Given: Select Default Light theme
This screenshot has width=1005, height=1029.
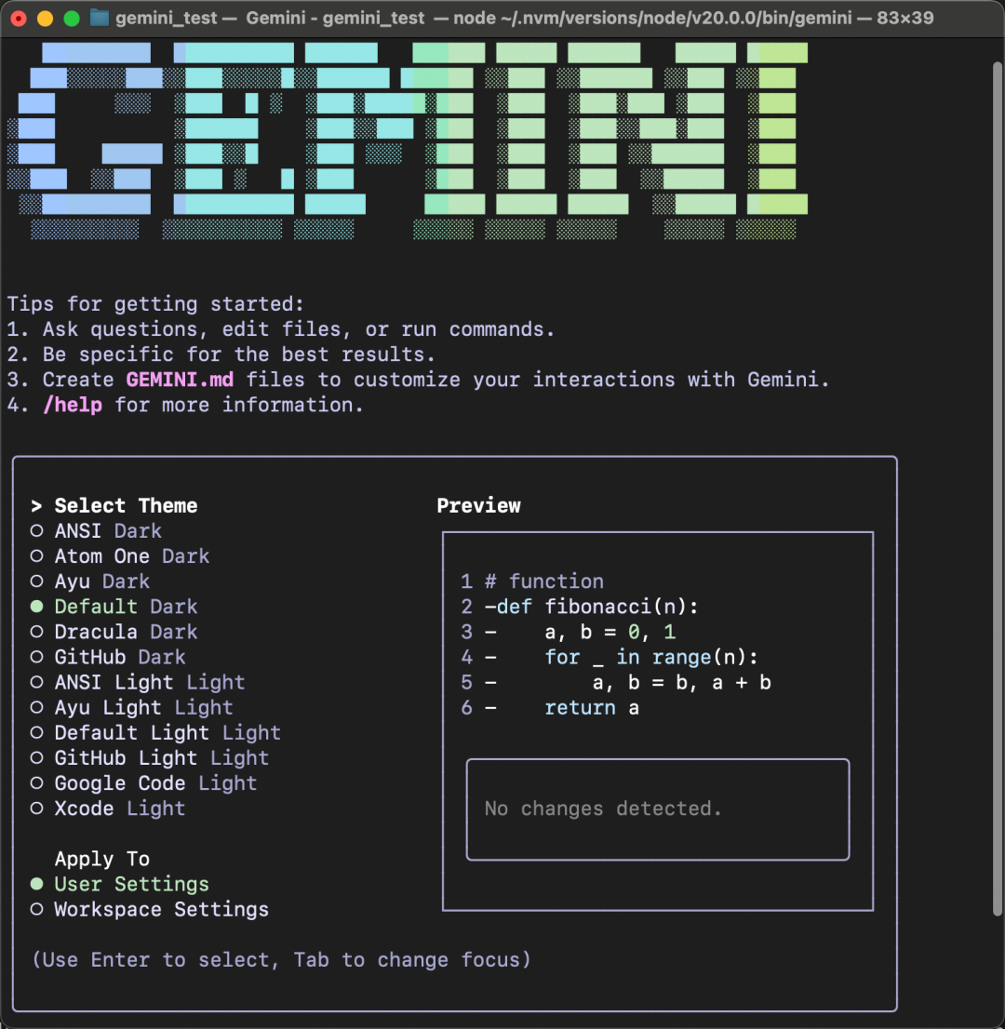Looking at the screenshot, I should coord(156,733).
